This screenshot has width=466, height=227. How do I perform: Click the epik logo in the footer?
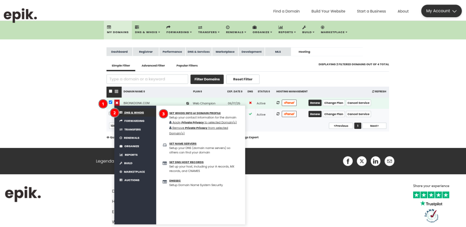coord(23,194)
